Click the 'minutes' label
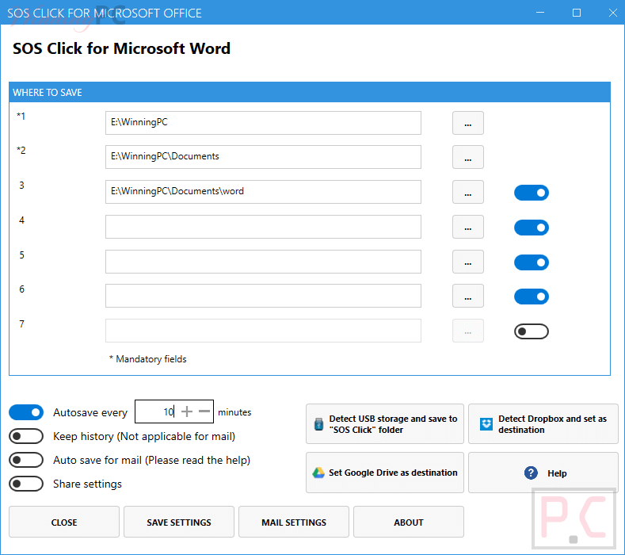 [234, 412]
